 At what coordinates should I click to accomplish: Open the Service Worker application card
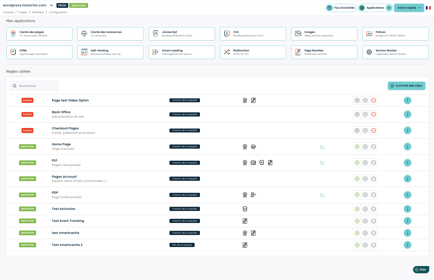click(395, 52)
